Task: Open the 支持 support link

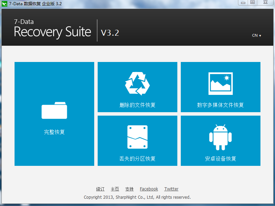Action: point(130,189)
